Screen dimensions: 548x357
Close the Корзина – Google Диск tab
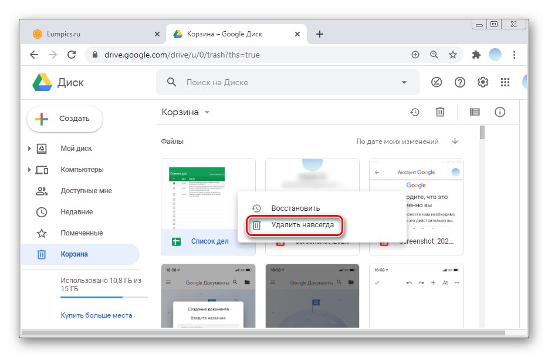pos(297,34)
